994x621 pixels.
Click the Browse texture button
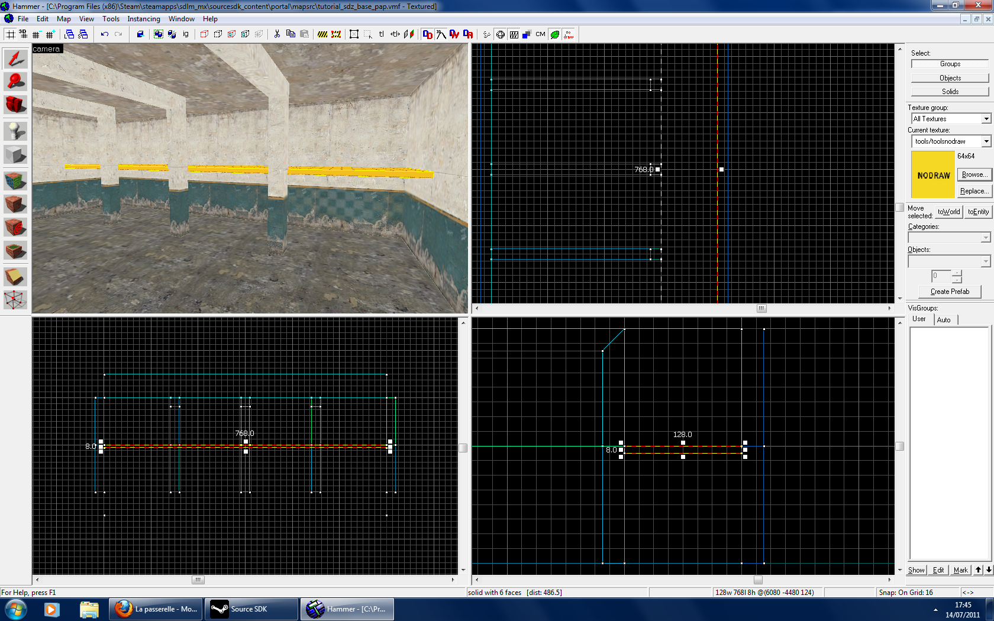974,174
